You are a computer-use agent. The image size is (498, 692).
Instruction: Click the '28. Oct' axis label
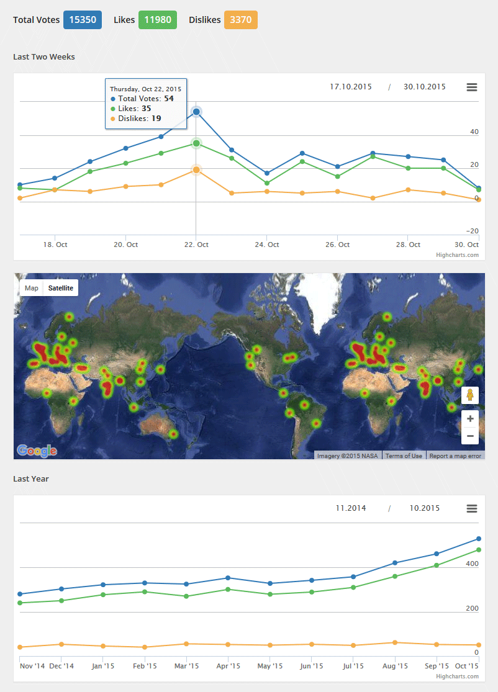click(x=408, y=245)
